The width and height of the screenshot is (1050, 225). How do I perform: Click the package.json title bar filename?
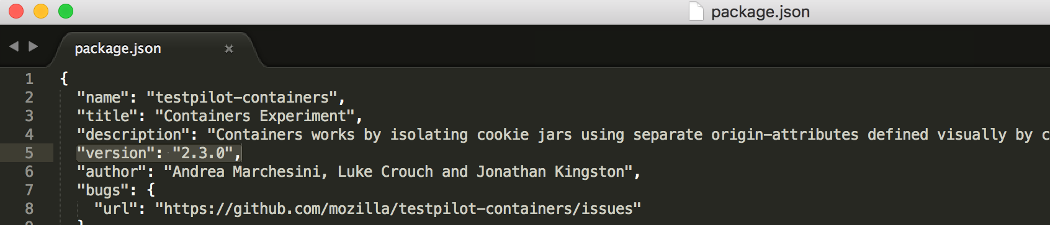pos(760,12)
